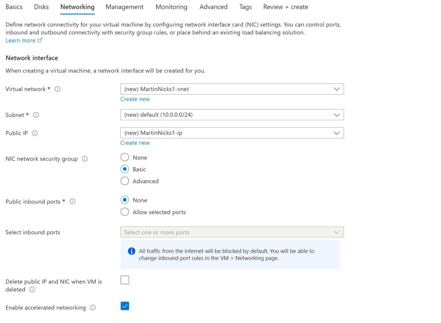The height and width of the screenshot is (323, 441).
Task: Uncheck Enable accelerated networking checkbox
Action: point(125,306)
